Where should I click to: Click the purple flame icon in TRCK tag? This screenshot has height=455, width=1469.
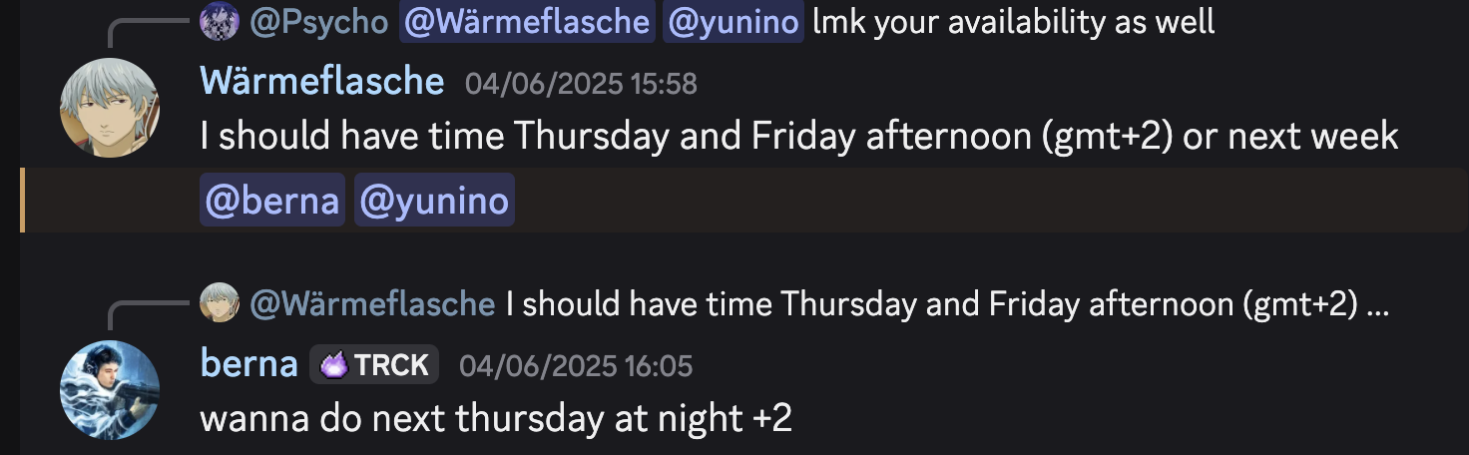tap(333, 366)
